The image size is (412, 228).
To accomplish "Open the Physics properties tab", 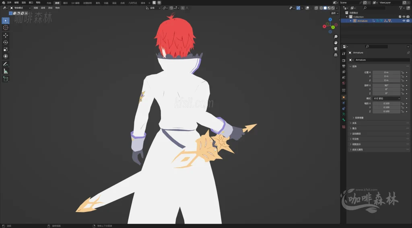I will pos(344,103).
